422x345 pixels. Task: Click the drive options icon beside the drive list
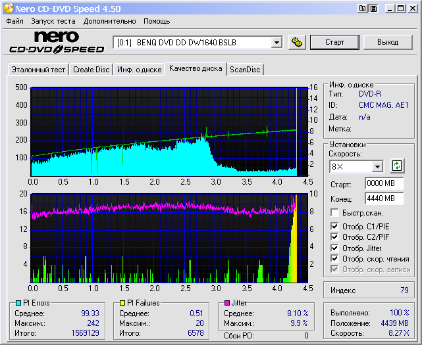point(297,42)
